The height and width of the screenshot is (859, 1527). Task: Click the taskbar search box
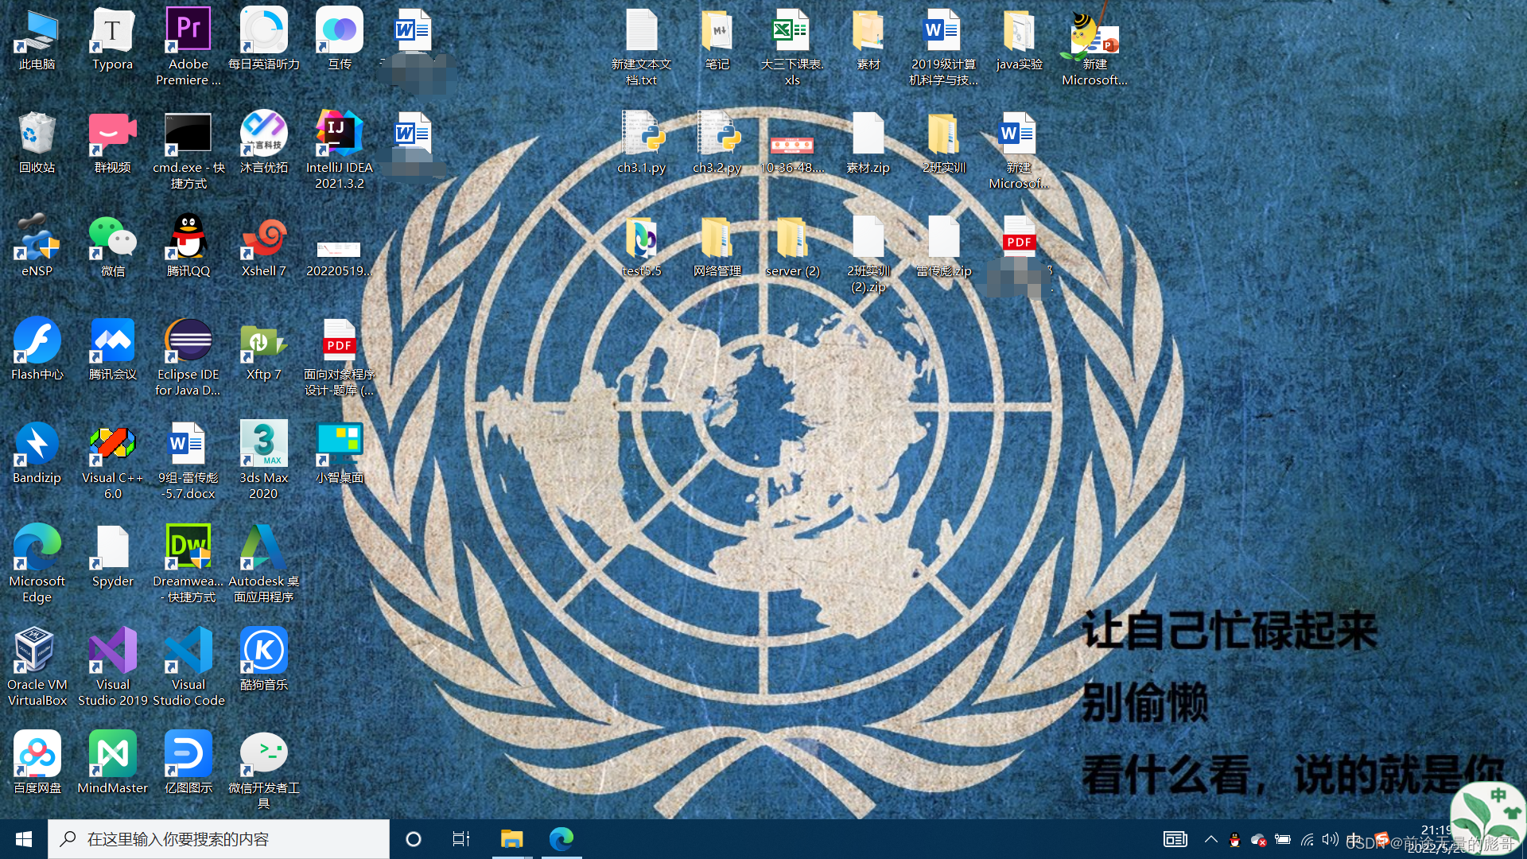pyautogui.click(x=219, y=839)
